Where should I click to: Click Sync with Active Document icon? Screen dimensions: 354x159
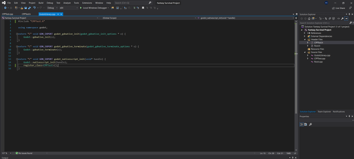coord(326,19)
